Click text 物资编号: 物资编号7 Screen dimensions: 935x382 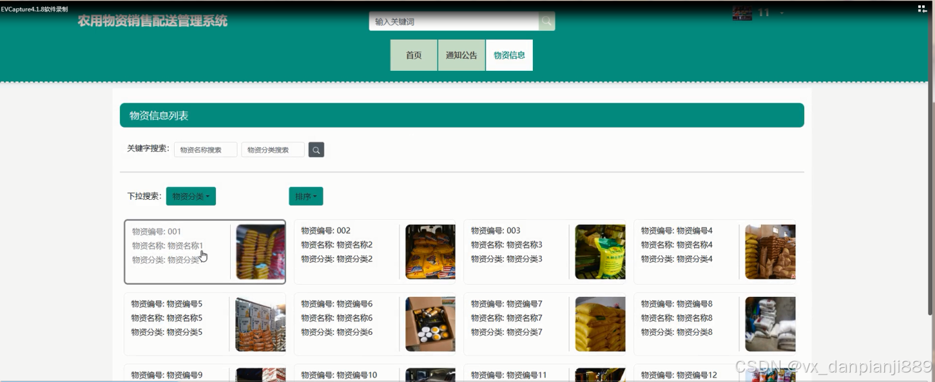pos(507,304)
